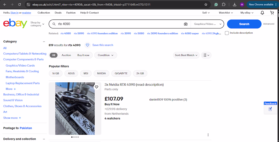Image resolution: width=279 pixels, height=142 pixels.
Task: Bookmark this page with the star icon
Action: coord(206,5)
